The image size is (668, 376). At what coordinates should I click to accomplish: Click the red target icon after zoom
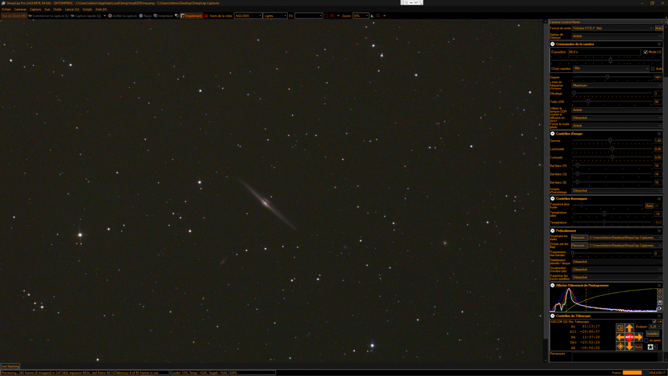[x=378, y=16]
